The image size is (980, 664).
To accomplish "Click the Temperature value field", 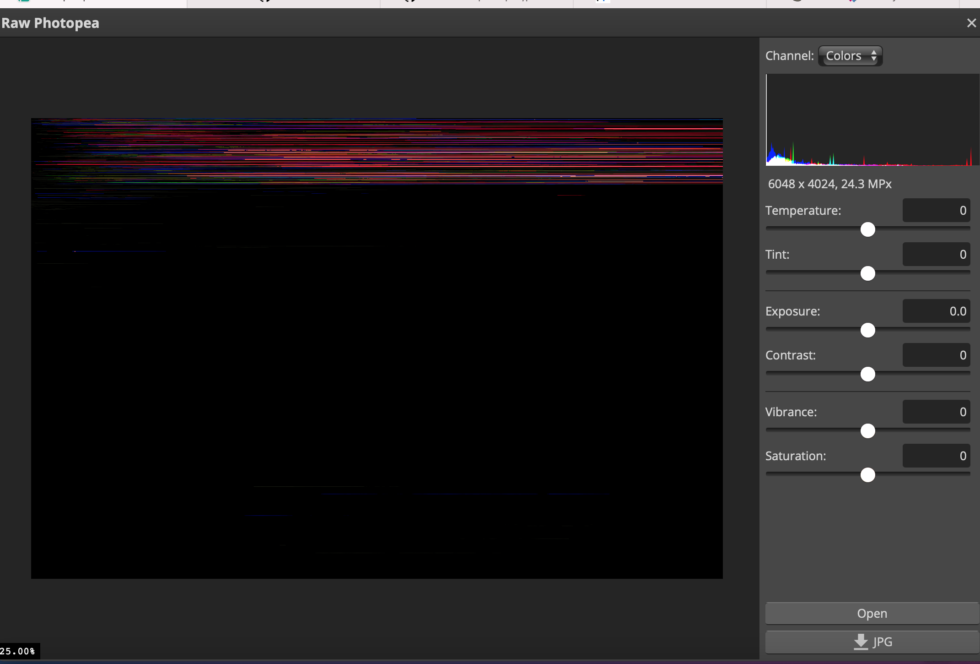I will click(x=936, y=210).
